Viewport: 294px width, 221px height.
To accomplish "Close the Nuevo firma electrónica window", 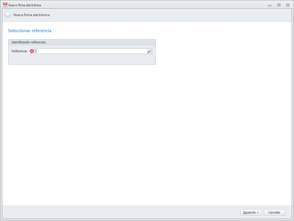I will [x=288, y=5].
